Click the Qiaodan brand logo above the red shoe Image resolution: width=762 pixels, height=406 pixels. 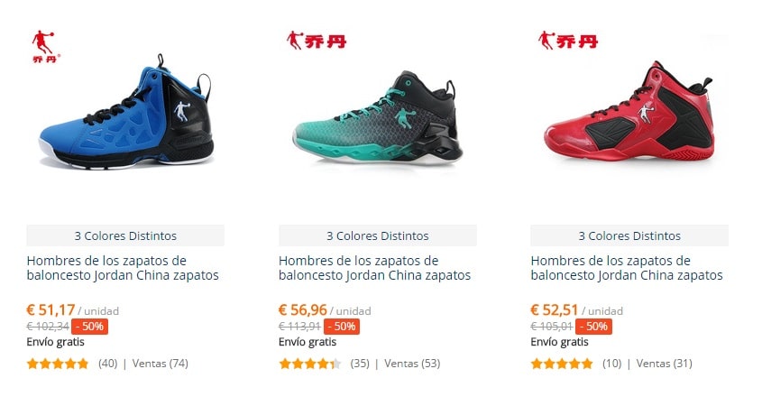568,41
